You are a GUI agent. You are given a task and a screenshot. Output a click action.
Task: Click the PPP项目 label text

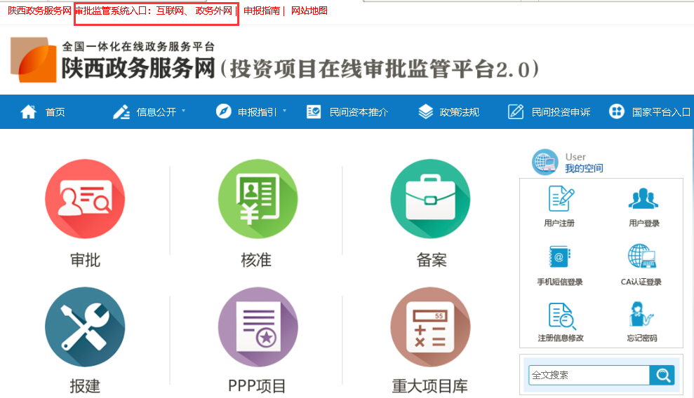[257, 386]
